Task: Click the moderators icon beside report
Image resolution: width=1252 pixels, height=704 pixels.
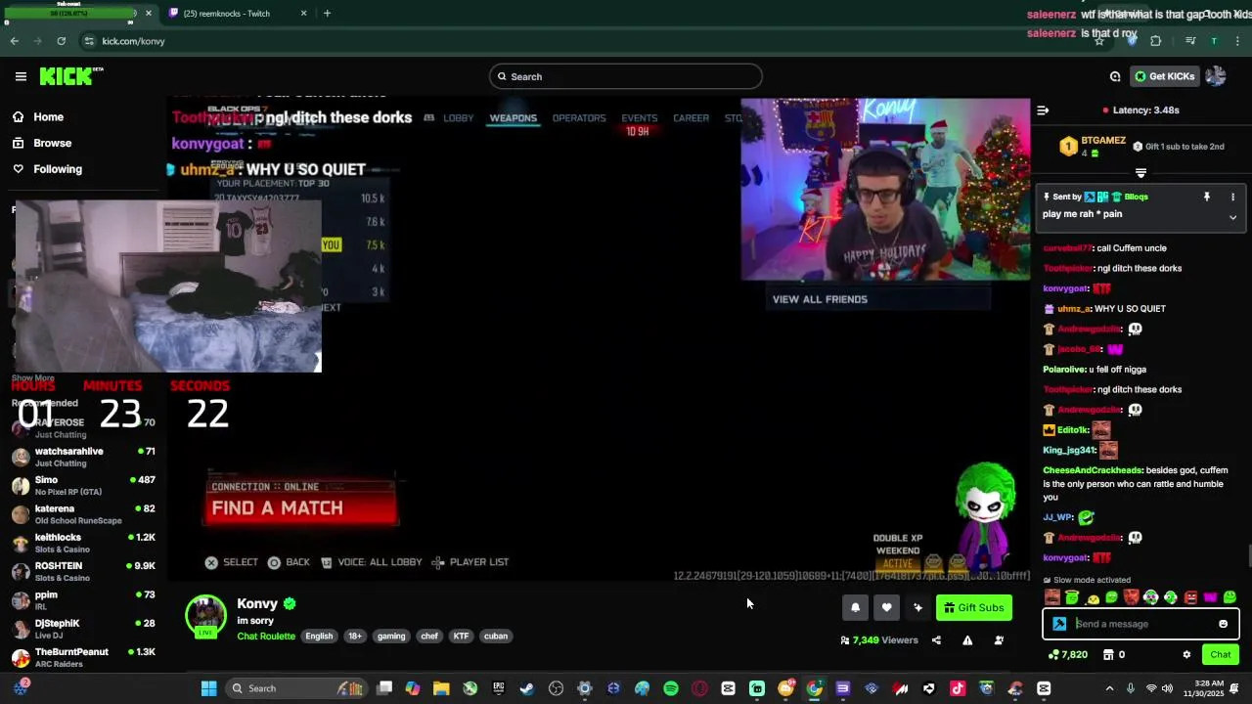Action: point(999,640)
